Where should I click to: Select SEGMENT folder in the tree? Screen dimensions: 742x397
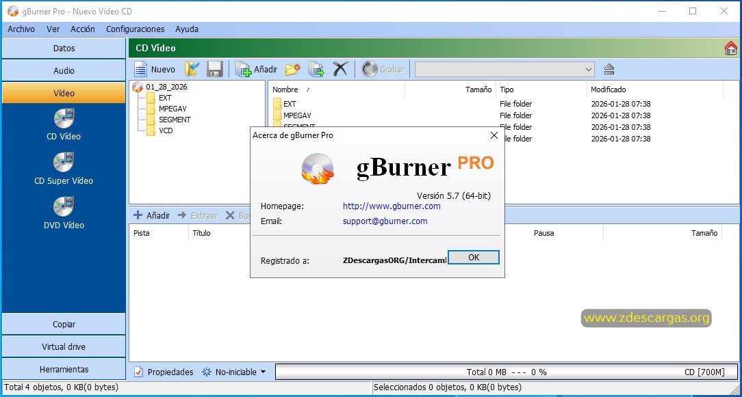click(175, 120)
